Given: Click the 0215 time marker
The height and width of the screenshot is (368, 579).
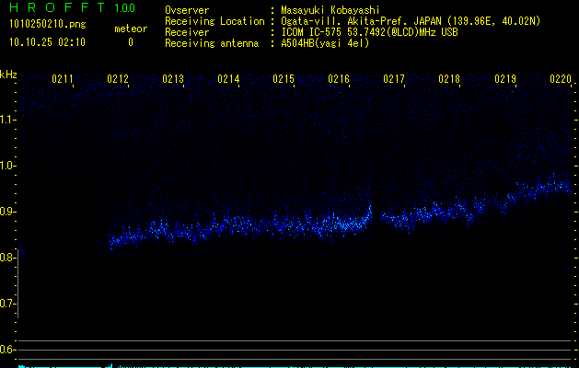Looking at the screenshot, I should [284, 79].
